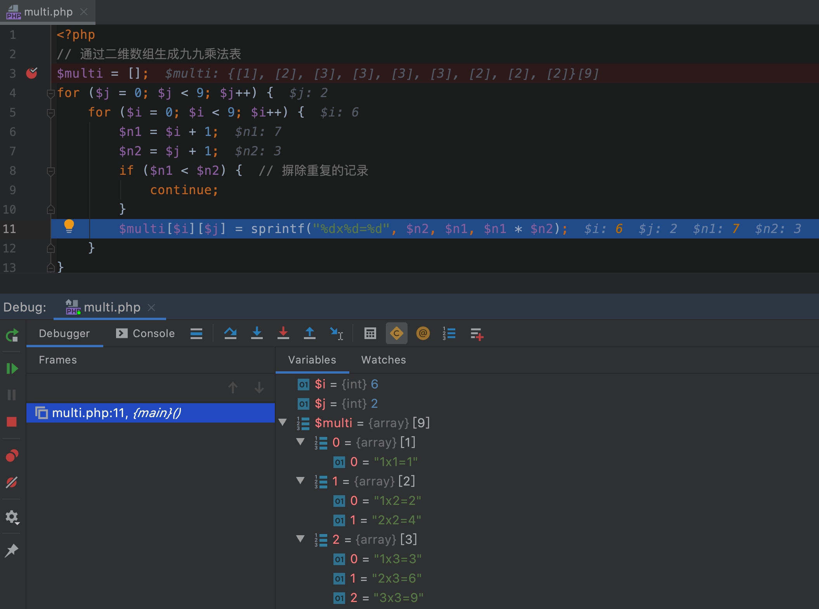Select the multi.php editor tab
Viewport: 819px width, 609px height.
[48, 12]
